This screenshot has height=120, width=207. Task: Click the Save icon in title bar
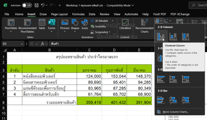coord(37,5)
